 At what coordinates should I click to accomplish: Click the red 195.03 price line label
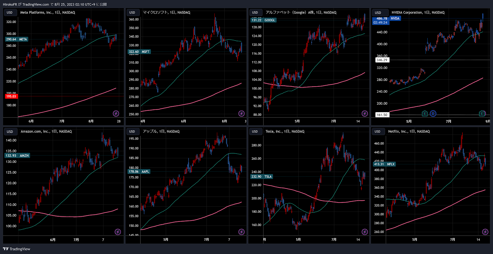tap(11, 96)
